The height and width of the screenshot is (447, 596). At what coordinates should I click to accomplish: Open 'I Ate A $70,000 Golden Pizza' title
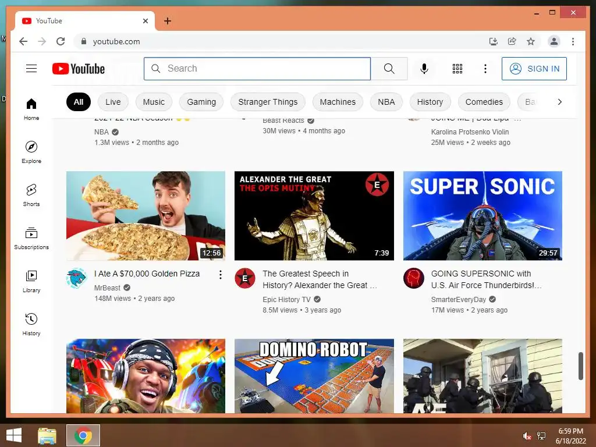[147, 274]
